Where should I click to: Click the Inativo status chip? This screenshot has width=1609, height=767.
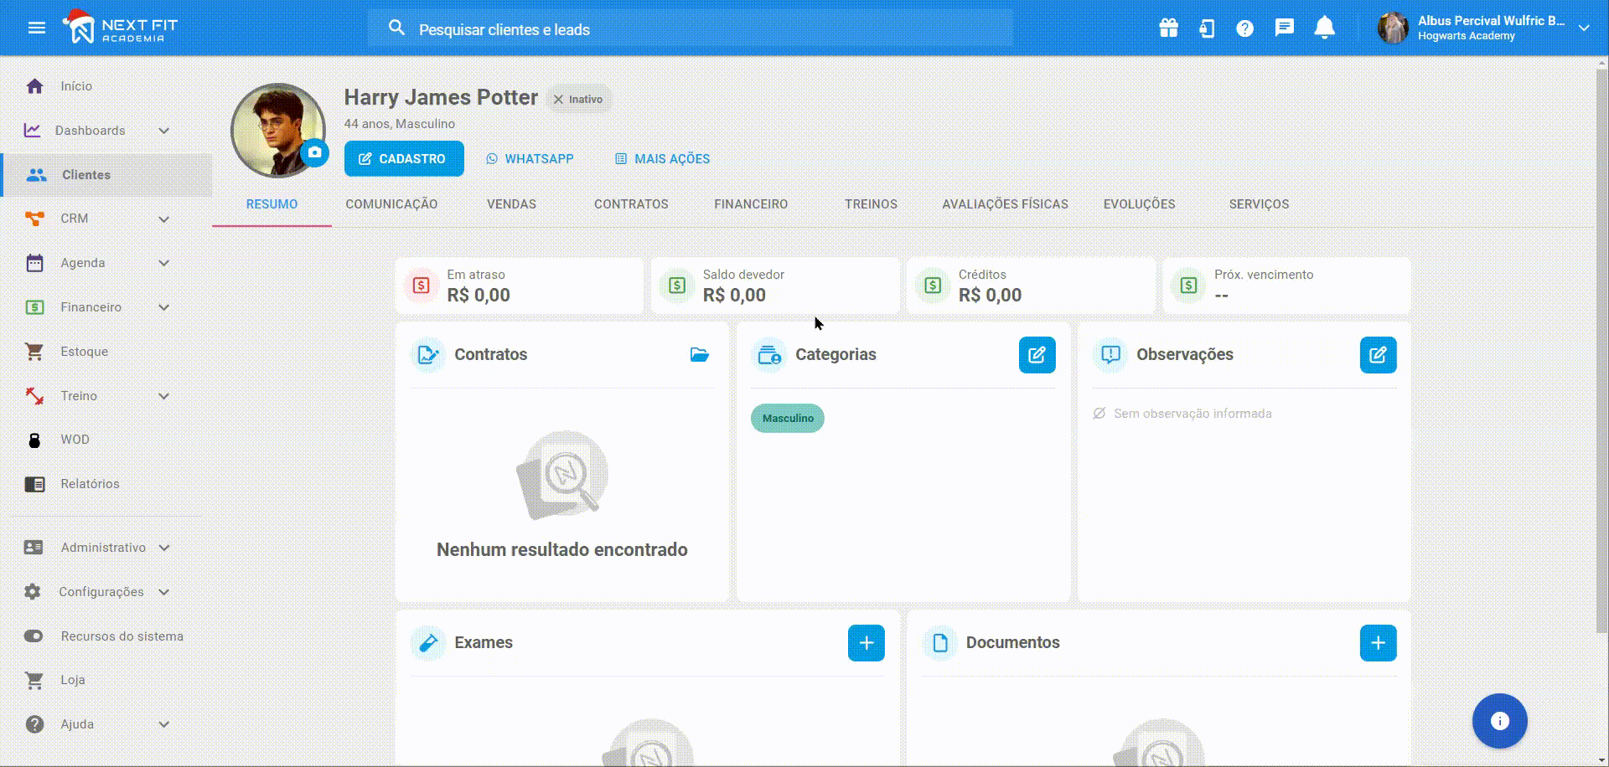[x=578, y=99]
